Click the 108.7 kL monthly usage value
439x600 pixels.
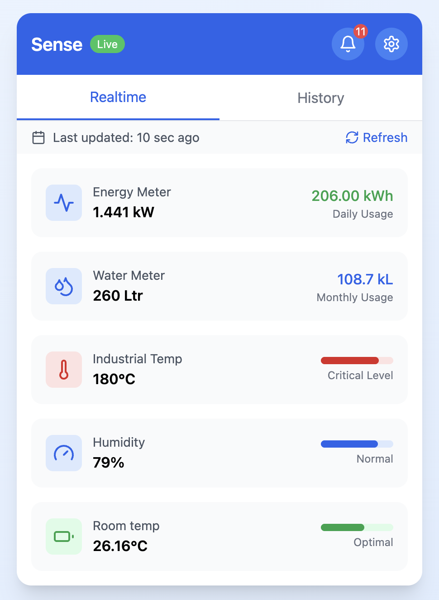click(x=365, y=279)
